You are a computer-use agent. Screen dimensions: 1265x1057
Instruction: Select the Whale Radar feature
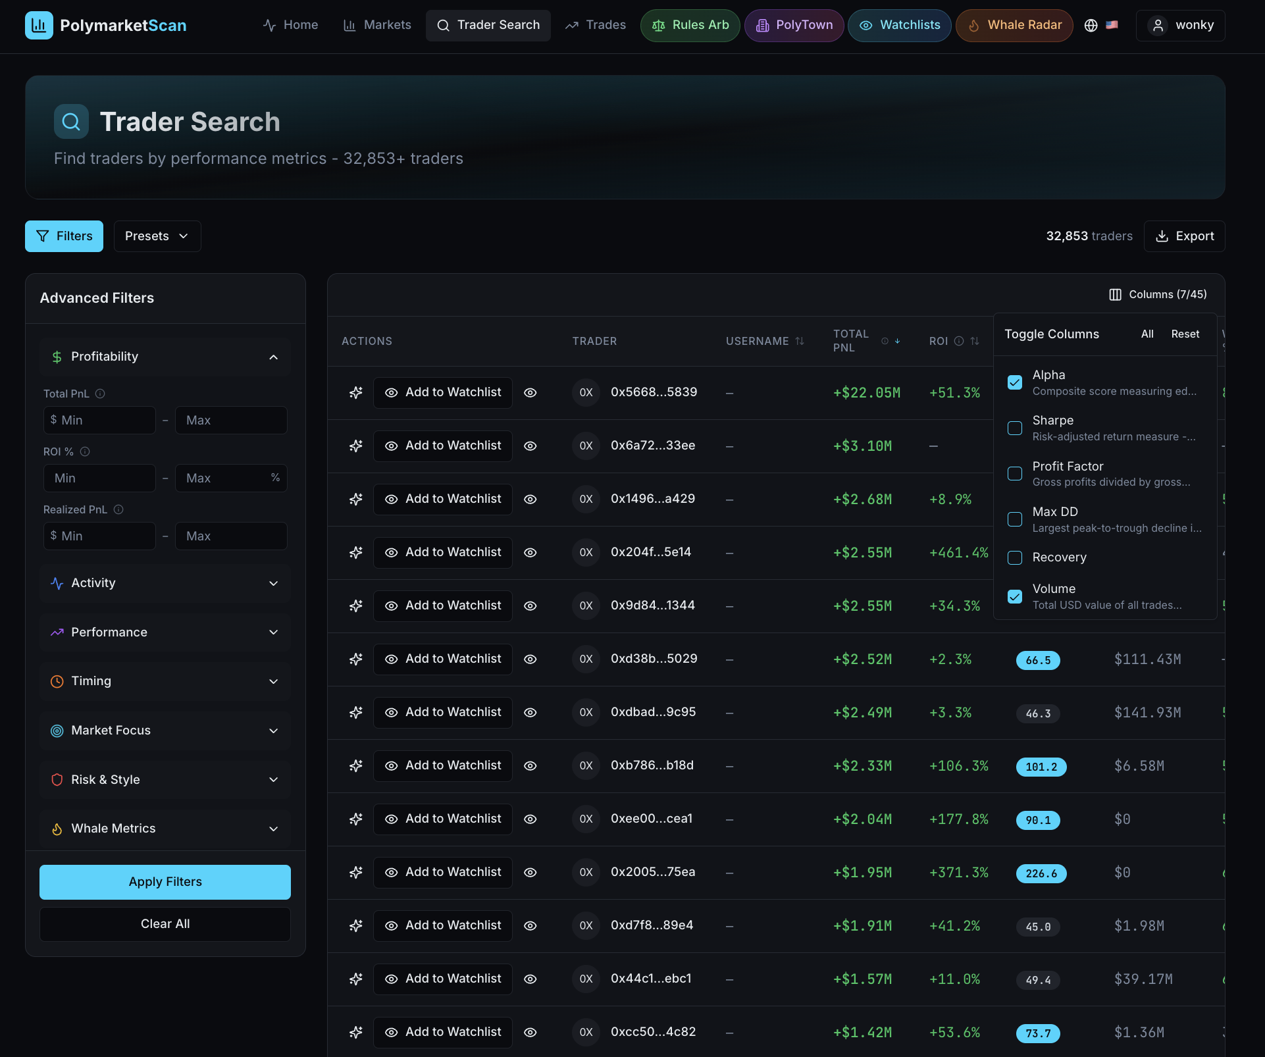(1014, 25)
